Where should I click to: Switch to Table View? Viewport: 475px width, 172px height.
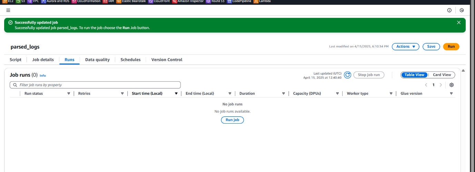click(414, 75)
